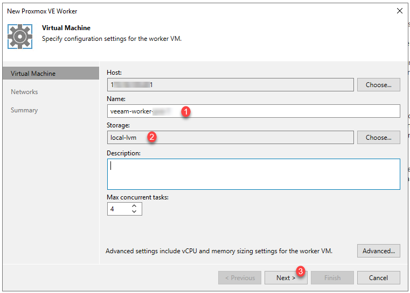This screenshot has height=293, width=410.
Task: Click the 'Description:' label
Action: point(123,153)
